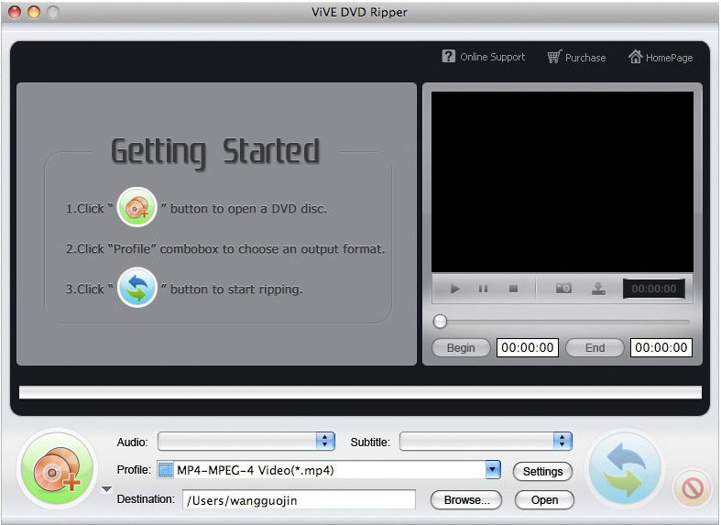The image size is (721, 525).
Task: Click the download/save snapshot folder icon
Action: (598, 289)
